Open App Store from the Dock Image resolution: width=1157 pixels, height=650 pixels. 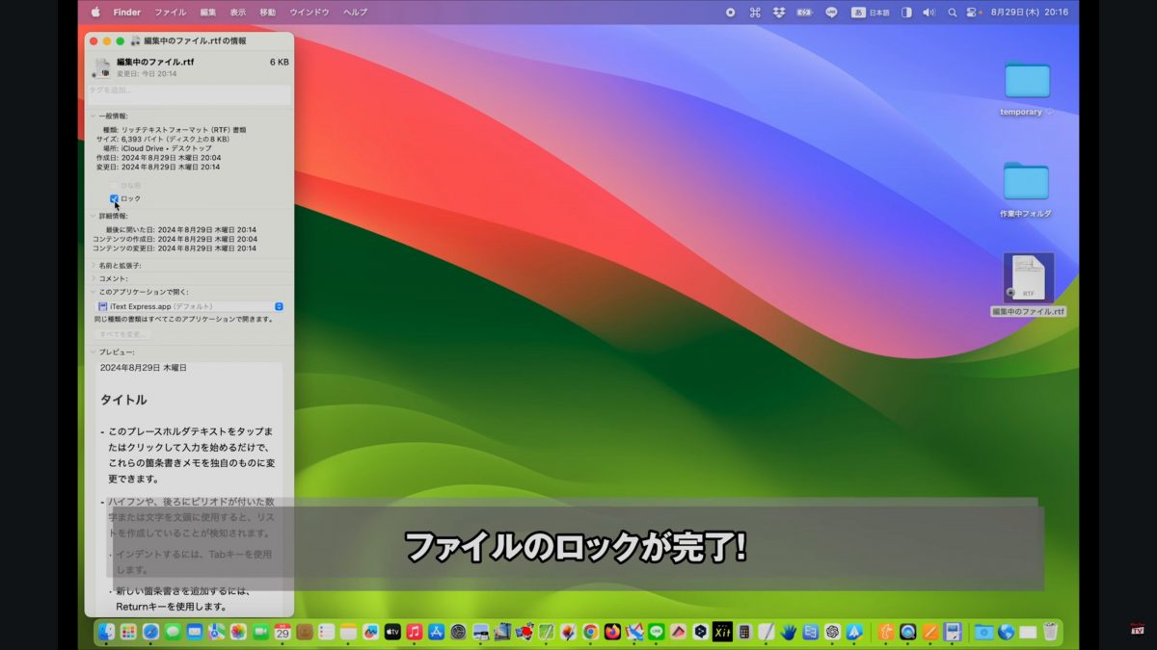437,632
